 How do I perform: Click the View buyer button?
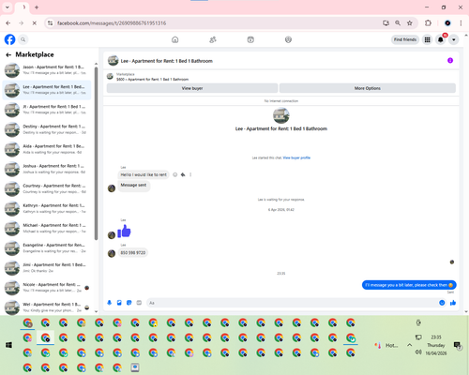pyautogui.click(x=192, y=88)
